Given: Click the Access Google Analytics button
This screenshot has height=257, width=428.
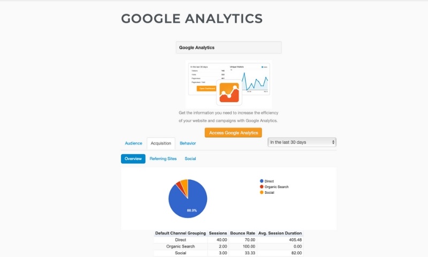Looking at the screenshot, I should [x=233, y=133].
